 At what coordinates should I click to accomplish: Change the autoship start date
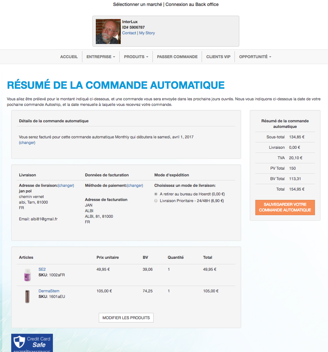pos(27,142)
